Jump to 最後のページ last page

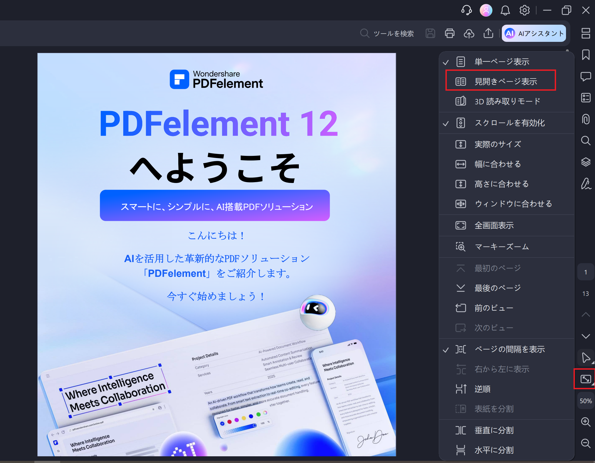pos(506,288)
